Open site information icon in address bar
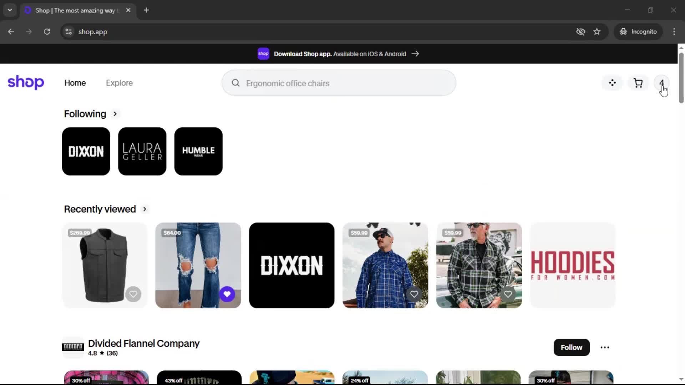The image size is (685, 385). tap(68, 32)
